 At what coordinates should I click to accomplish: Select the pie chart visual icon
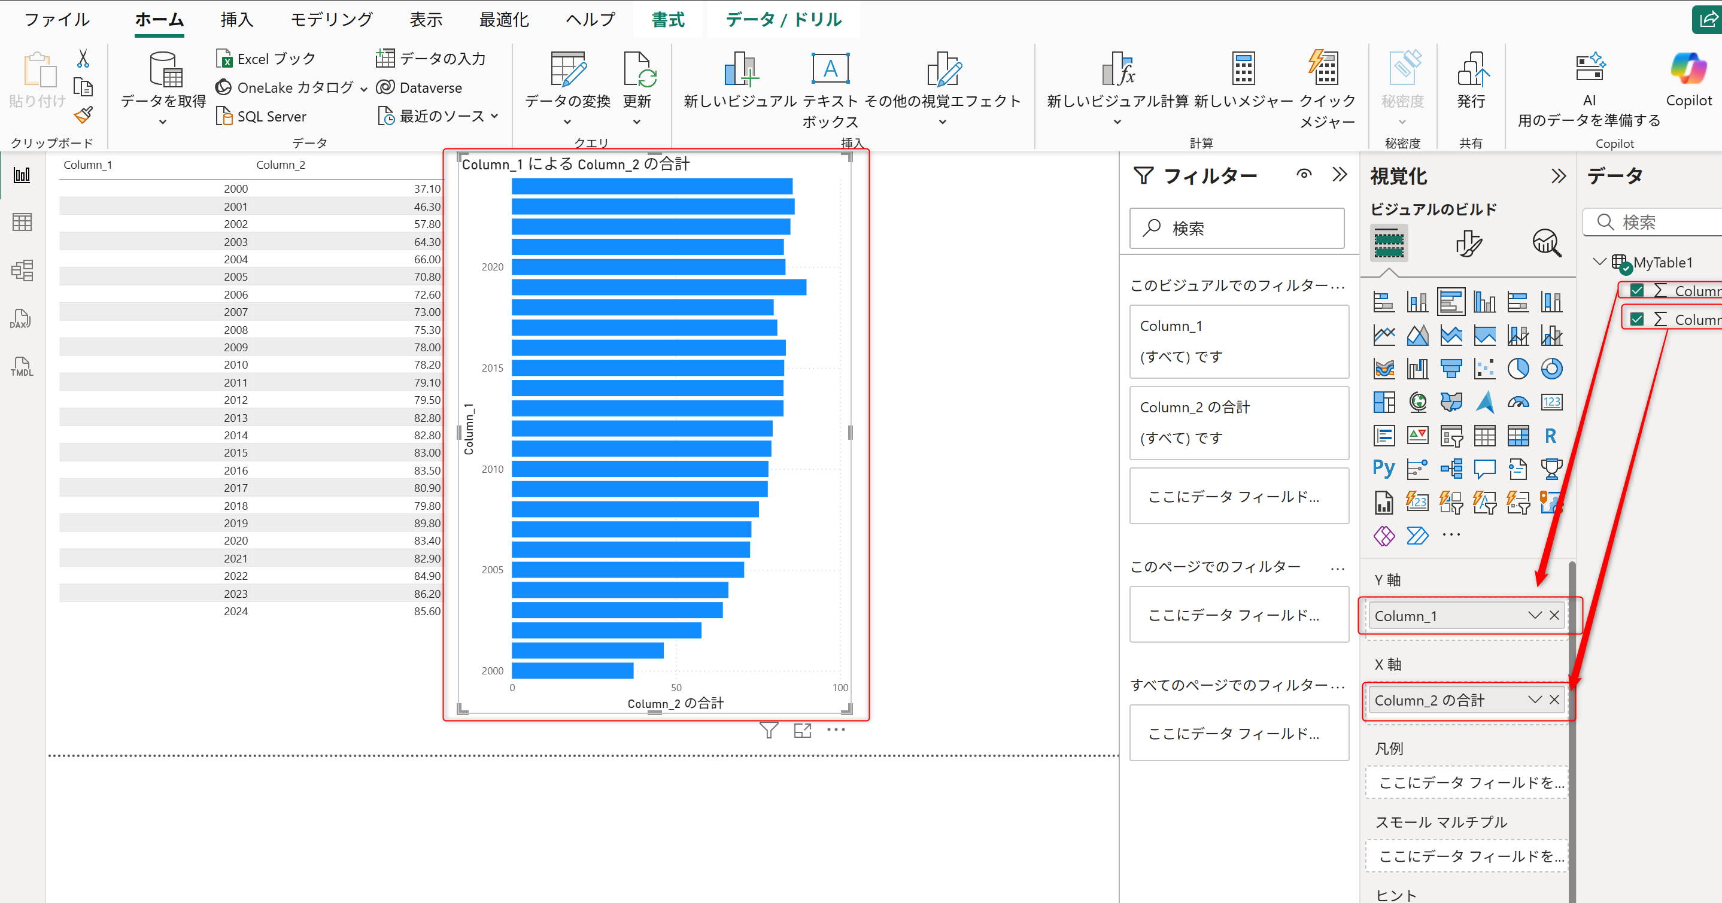1518,368
